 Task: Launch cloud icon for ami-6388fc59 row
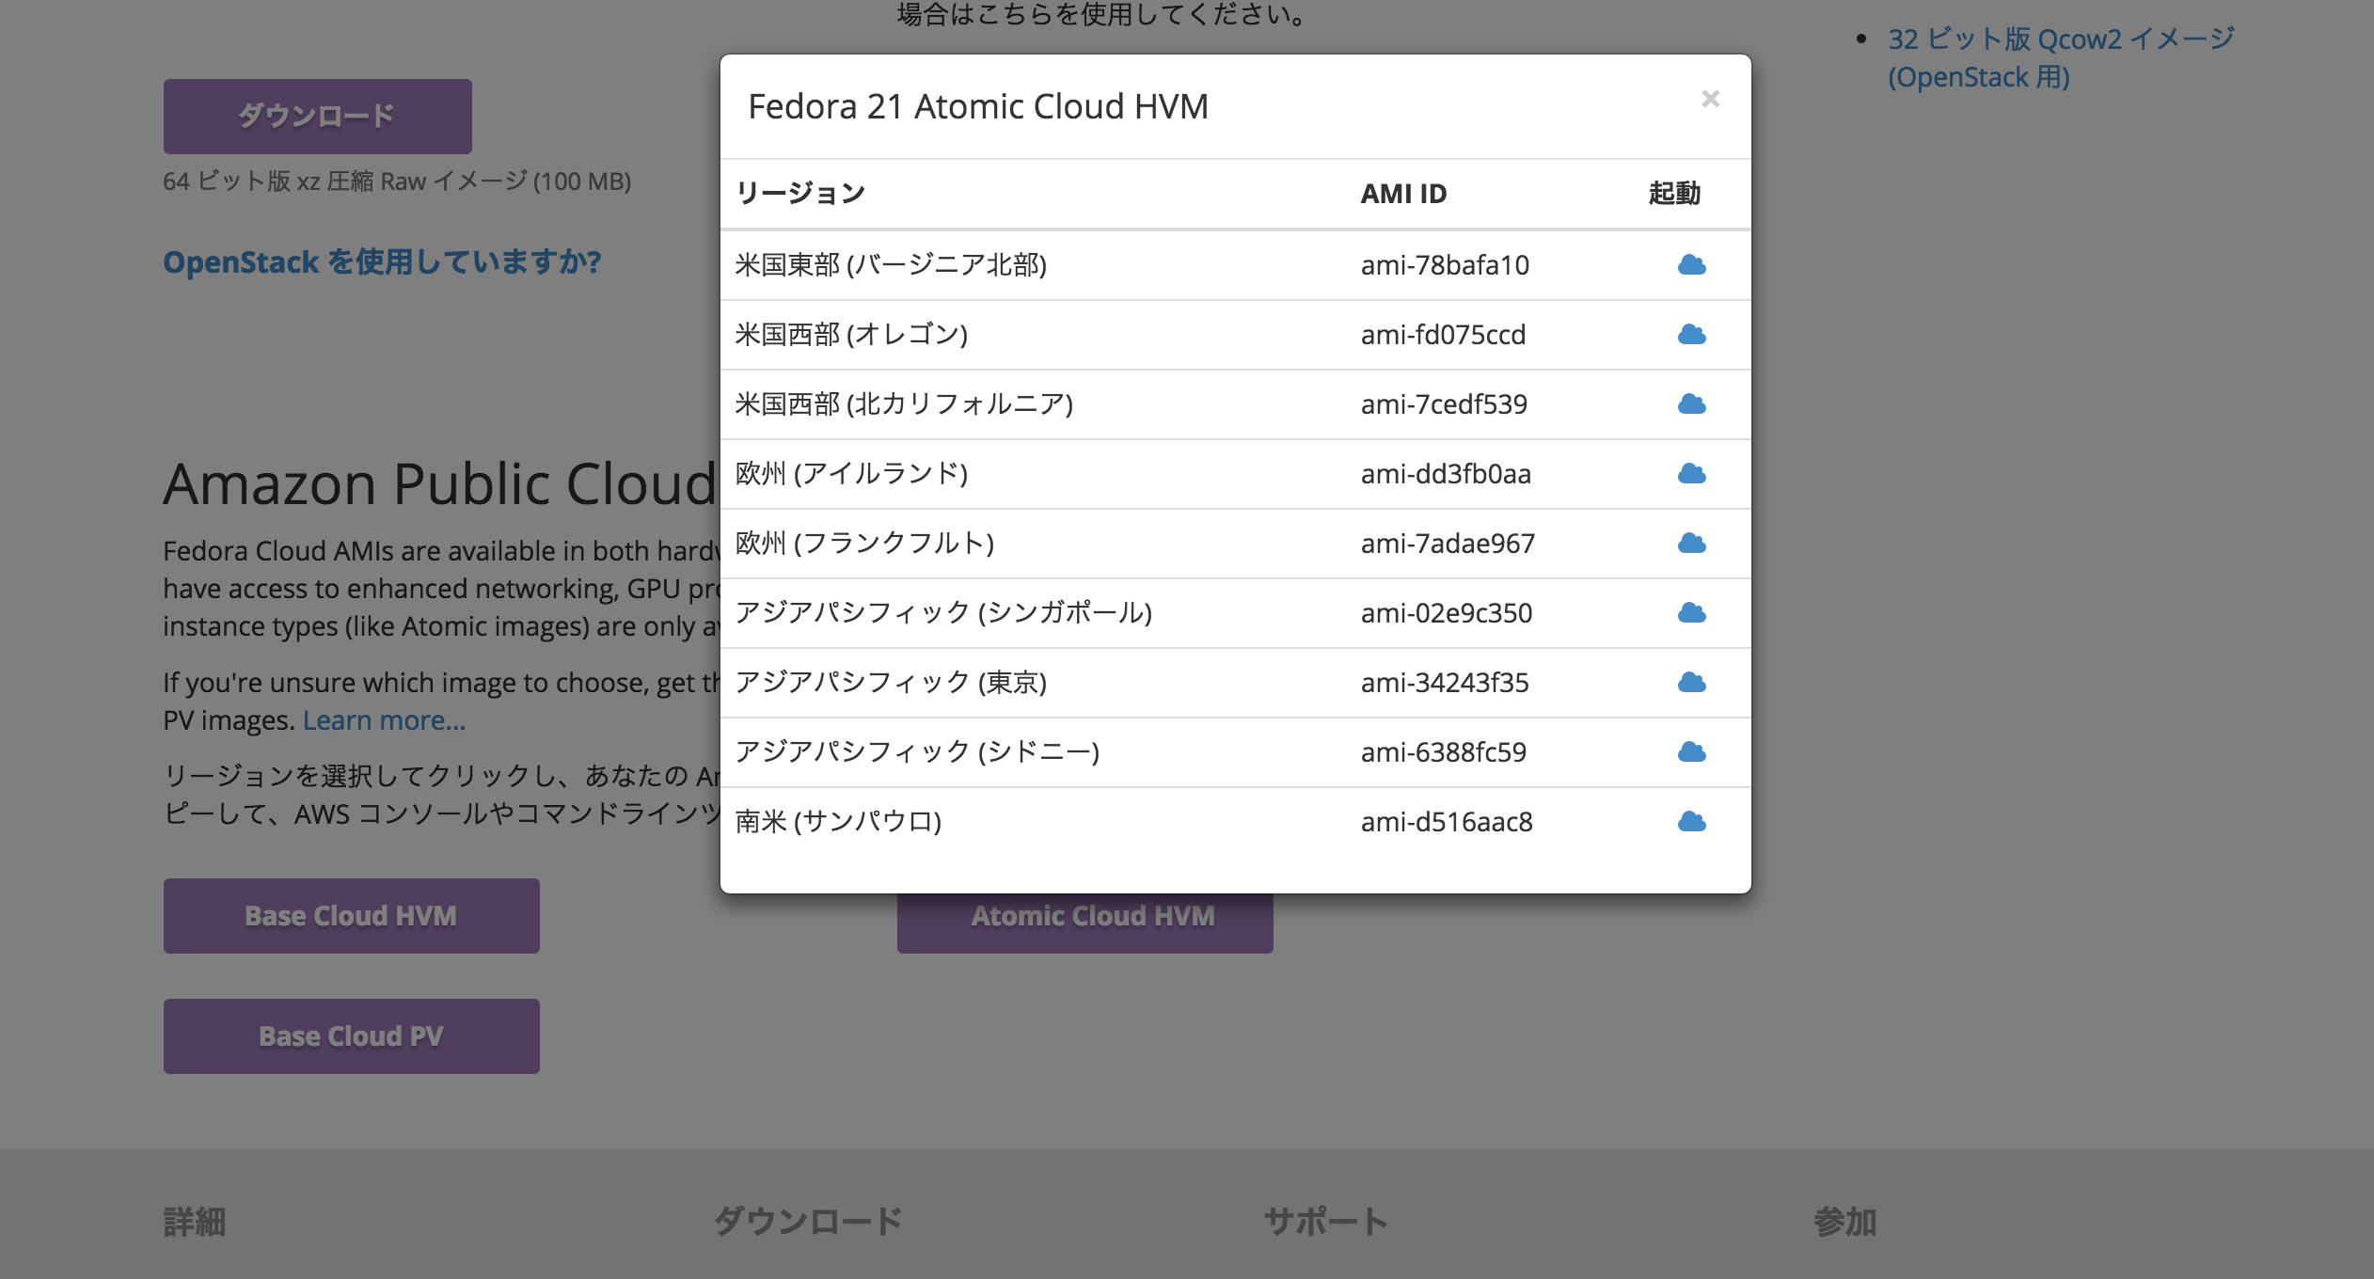click(1691, 752)
